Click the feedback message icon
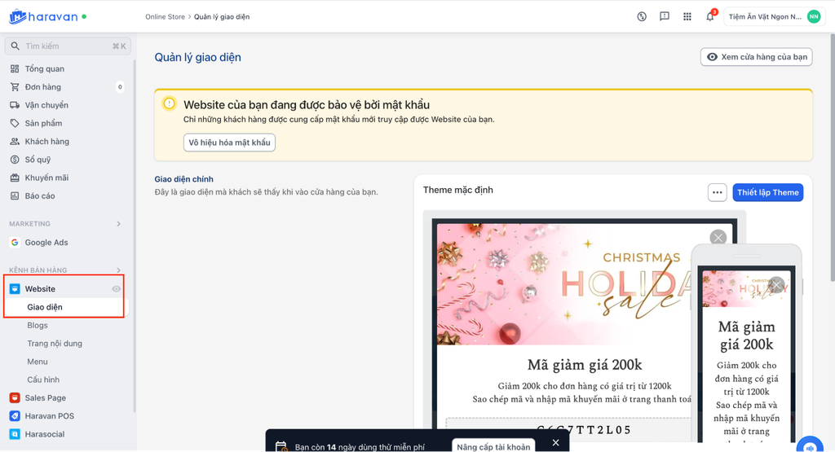Screen dimensions: 835x452 pyautogui.click(x=665, y=16)
